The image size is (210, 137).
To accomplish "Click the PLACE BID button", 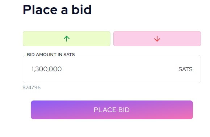I will point(112,110).
